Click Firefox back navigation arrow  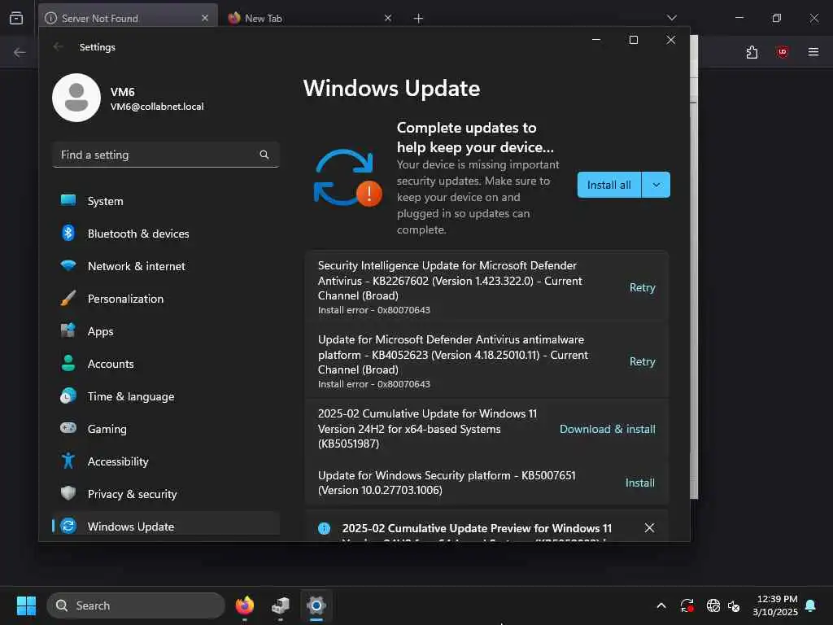click(20, 53)
